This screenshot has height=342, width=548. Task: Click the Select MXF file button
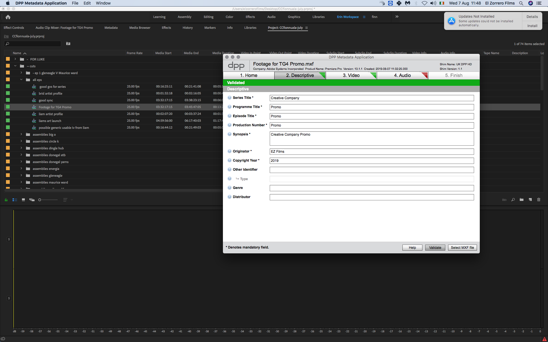462,248
